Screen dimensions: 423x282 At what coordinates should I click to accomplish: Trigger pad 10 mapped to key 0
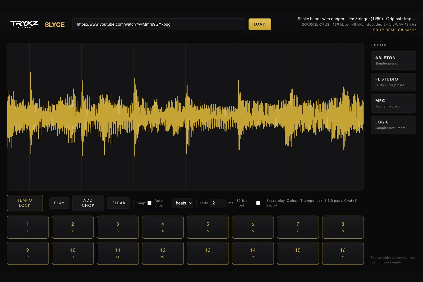coord(73,253)
